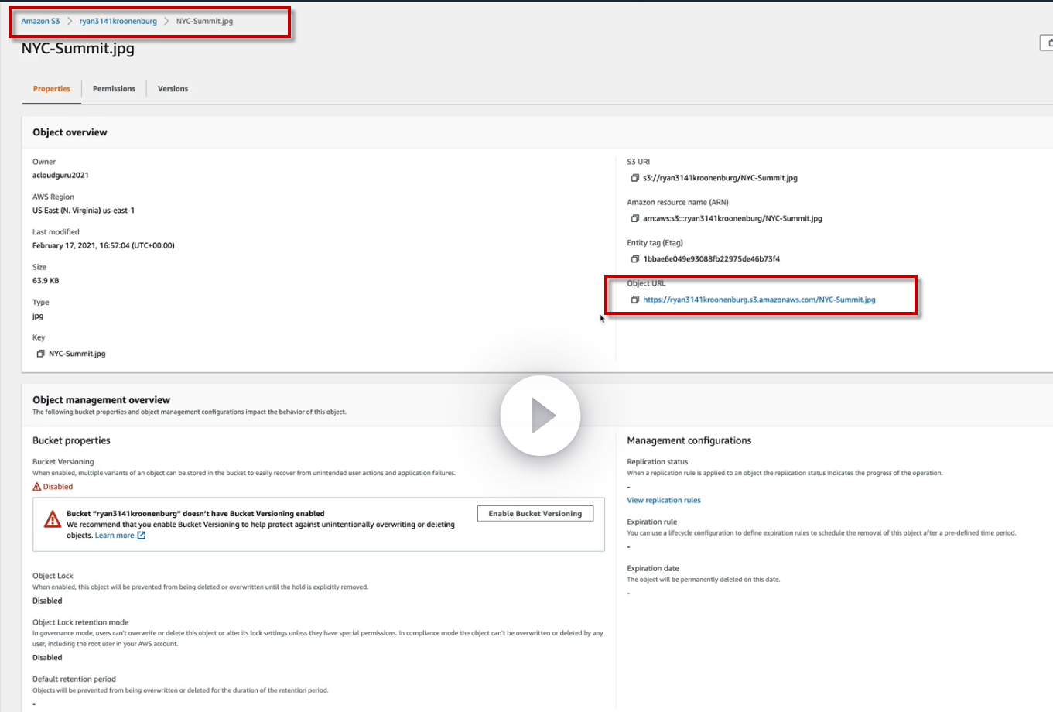The width and height of the screenshot is (1053, 712).
Task: Copy the Entity tag (Etag) value
Action: point(634,259)
